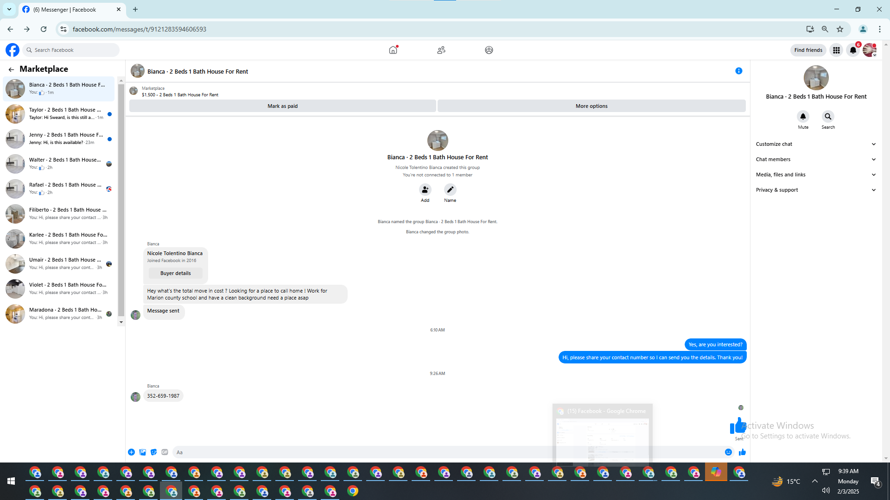Viewport: 890px width, 500px height.
Task: Add people to the group
Action: click(425, 189)
